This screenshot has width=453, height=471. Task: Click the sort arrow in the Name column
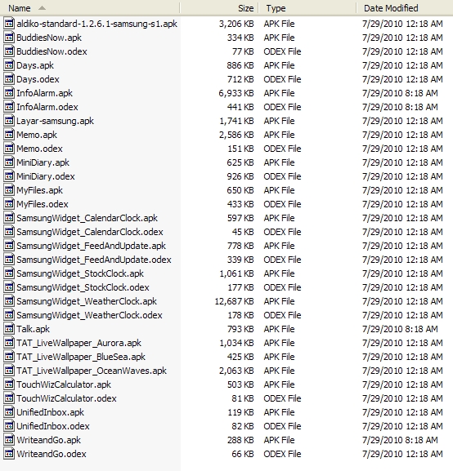coord(43,8)
